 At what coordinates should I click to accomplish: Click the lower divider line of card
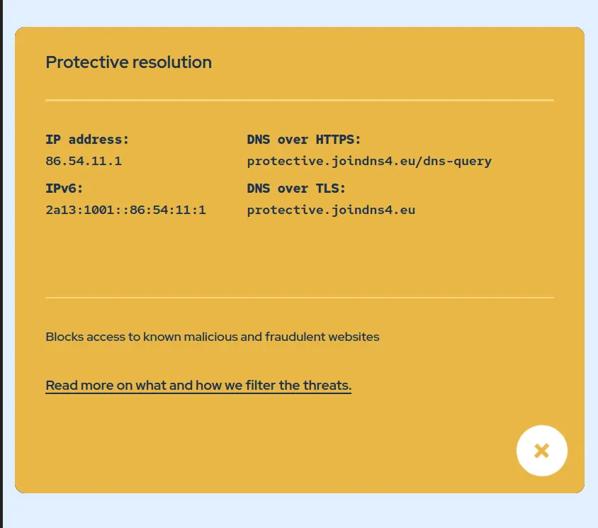tap(300, 297)
